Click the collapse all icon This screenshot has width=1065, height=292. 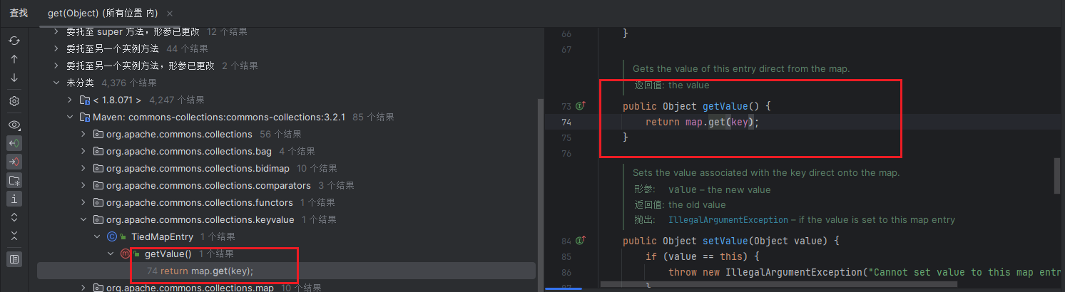(x=14, y=236)
